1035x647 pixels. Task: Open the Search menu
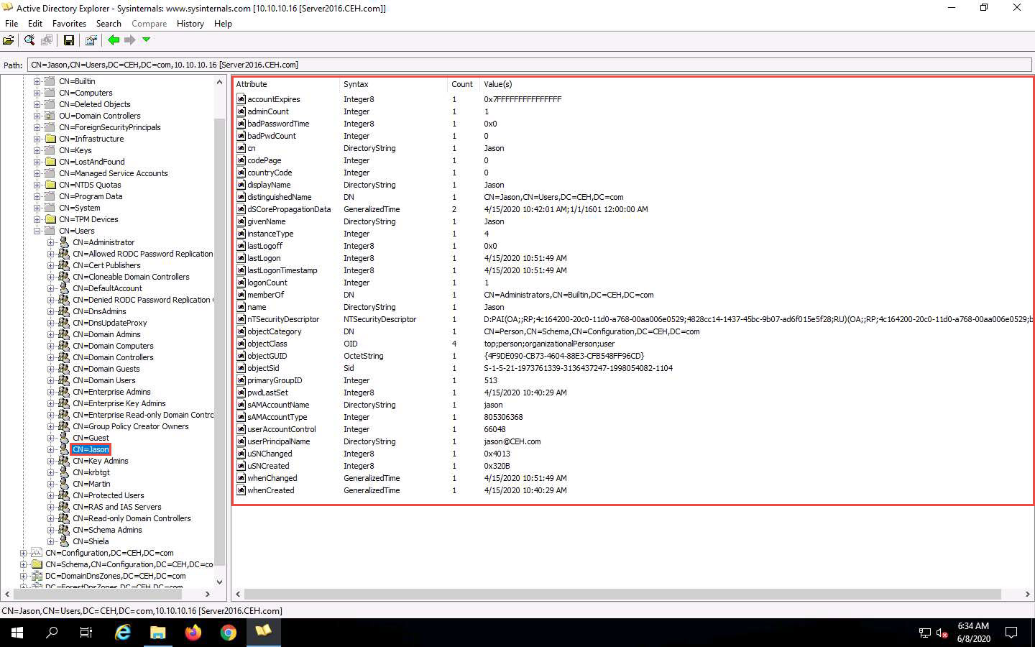[109, 24]
